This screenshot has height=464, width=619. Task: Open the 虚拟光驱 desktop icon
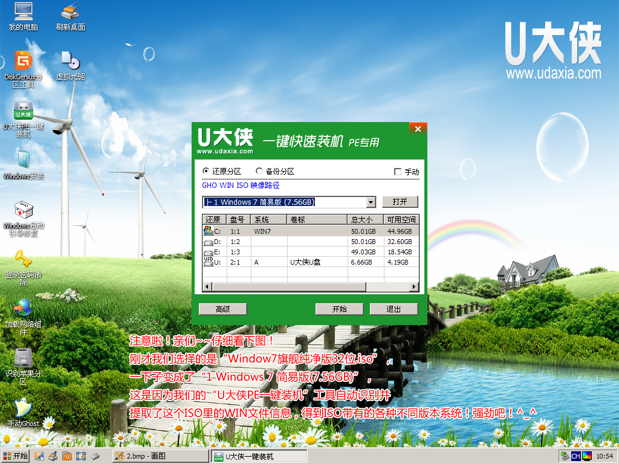pyautogui.click(x=70, y=66)
